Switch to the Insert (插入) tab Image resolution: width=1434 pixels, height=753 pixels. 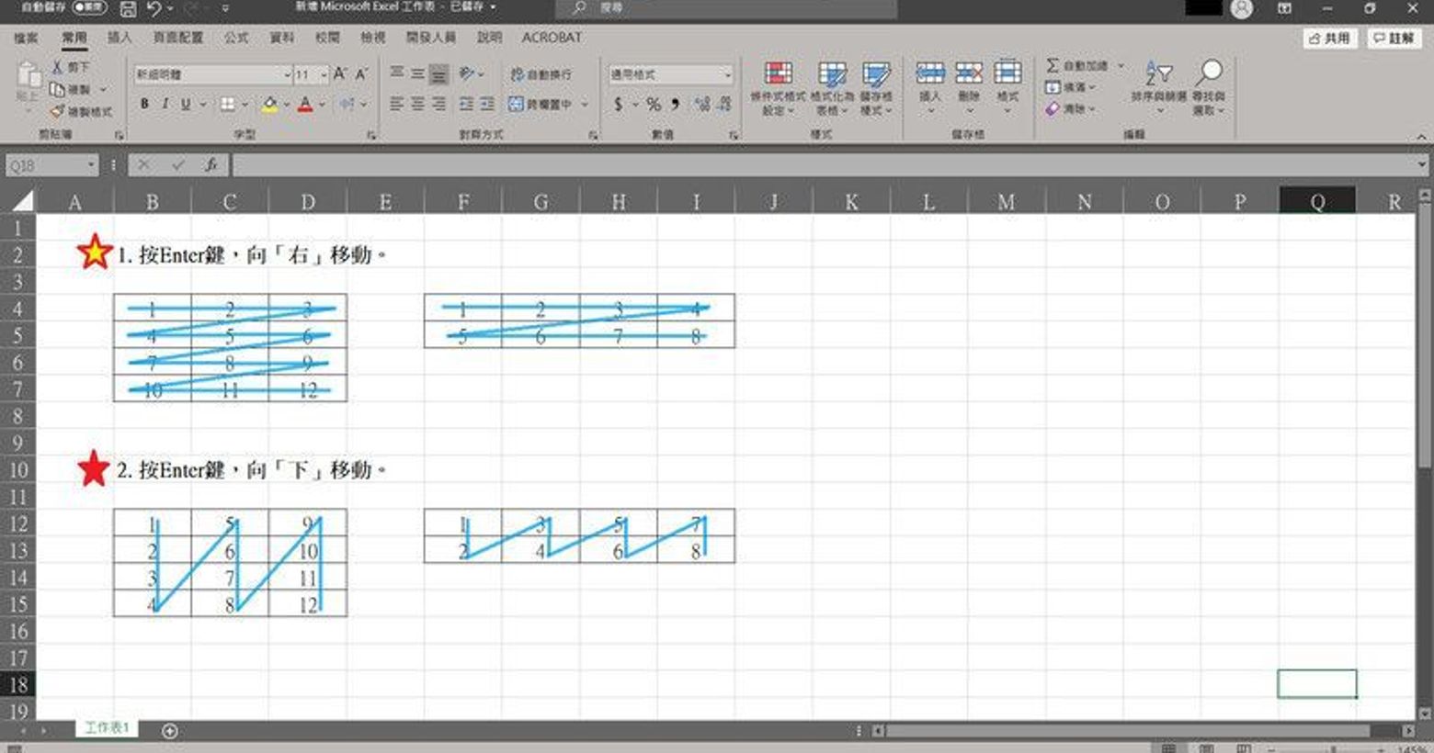(x=119, y=38)
